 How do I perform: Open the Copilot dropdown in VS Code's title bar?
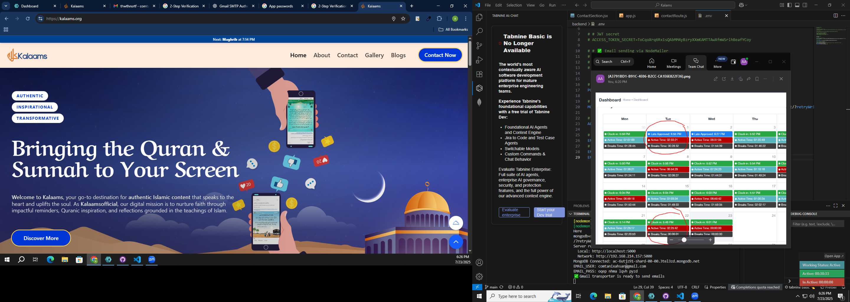[x=746, y=5]
